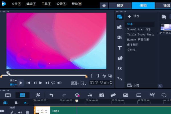171x114 pixels.
Task: Open the customize toolbar tools icon
Action: [38, 95]
